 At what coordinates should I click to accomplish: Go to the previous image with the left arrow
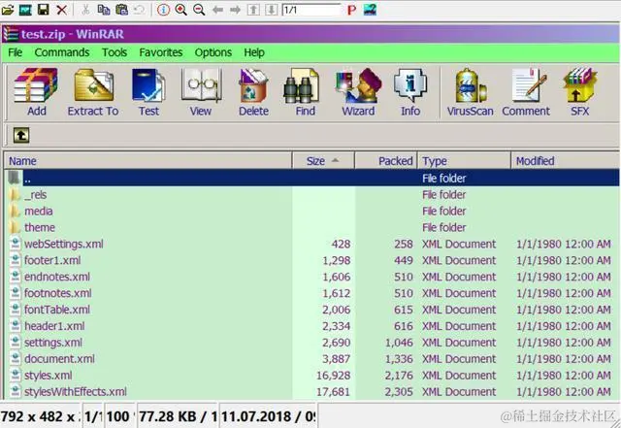217,10
